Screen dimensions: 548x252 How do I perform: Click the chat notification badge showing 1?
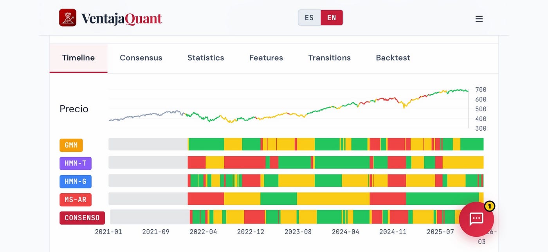[489, 206]
